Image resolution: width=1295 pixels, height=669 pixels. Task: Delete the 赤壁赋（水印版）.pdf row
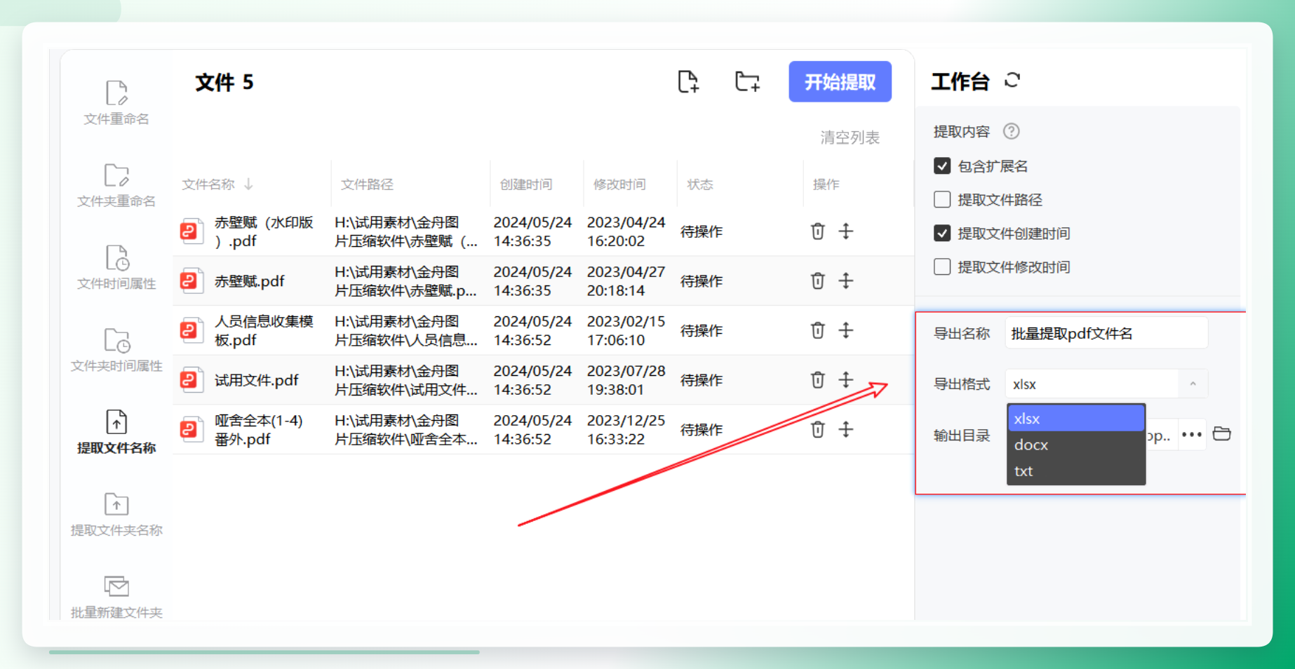point(817,231)
